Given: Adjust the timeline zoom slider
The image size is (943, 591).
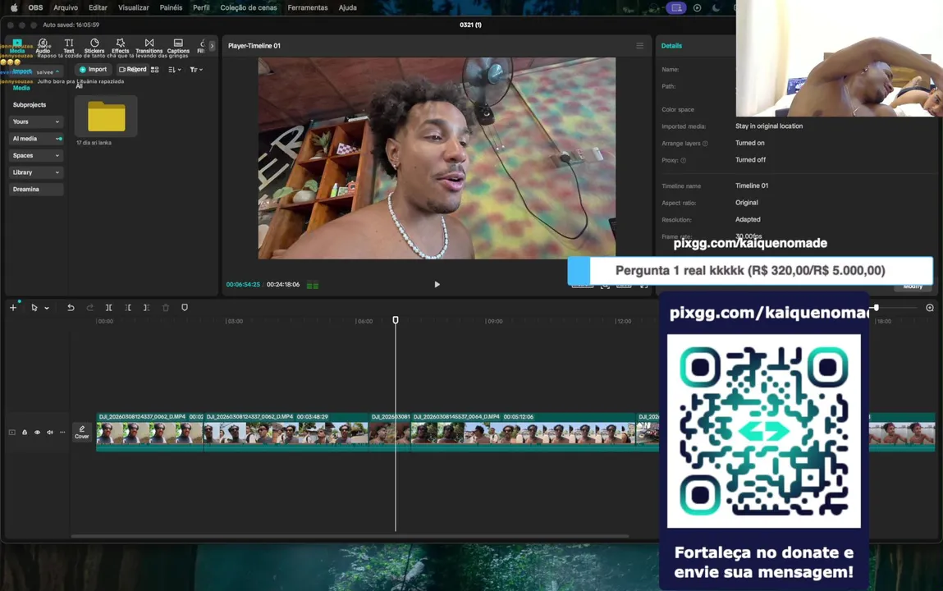Looking at the screenshot, I should 877,307.
